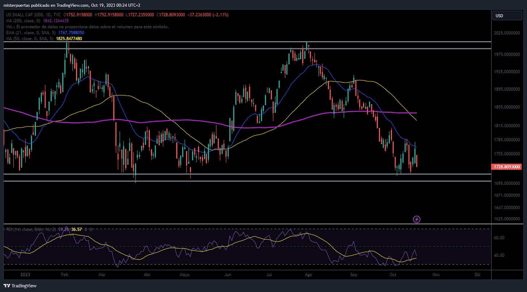Click the MA 200 value 1842.1264435
The image size is (527, 292).
(56, 21)
